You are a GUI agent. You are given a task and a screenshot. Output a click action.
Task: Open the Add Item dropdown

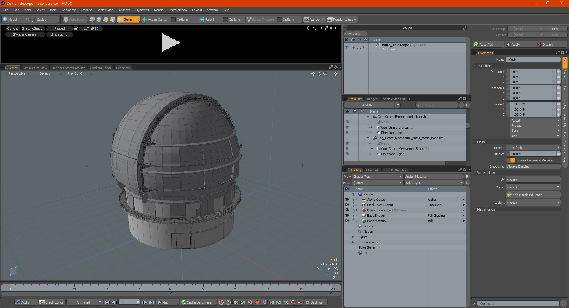coord(372,105)
